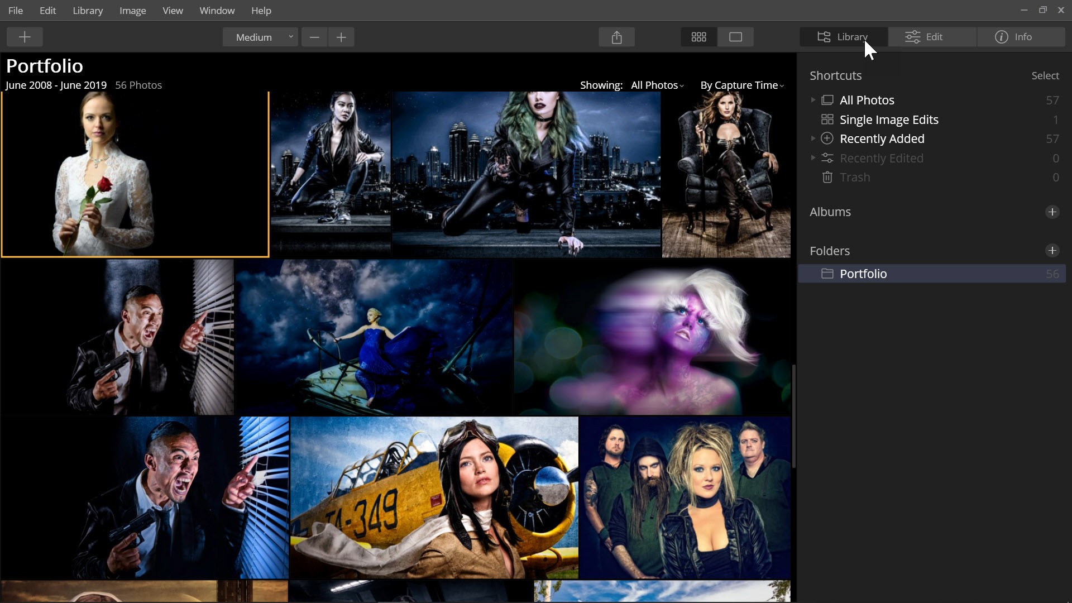Decrease thumbnail size with minus button
Viewport: 1072px width, 603px height.
pos(314,37)
